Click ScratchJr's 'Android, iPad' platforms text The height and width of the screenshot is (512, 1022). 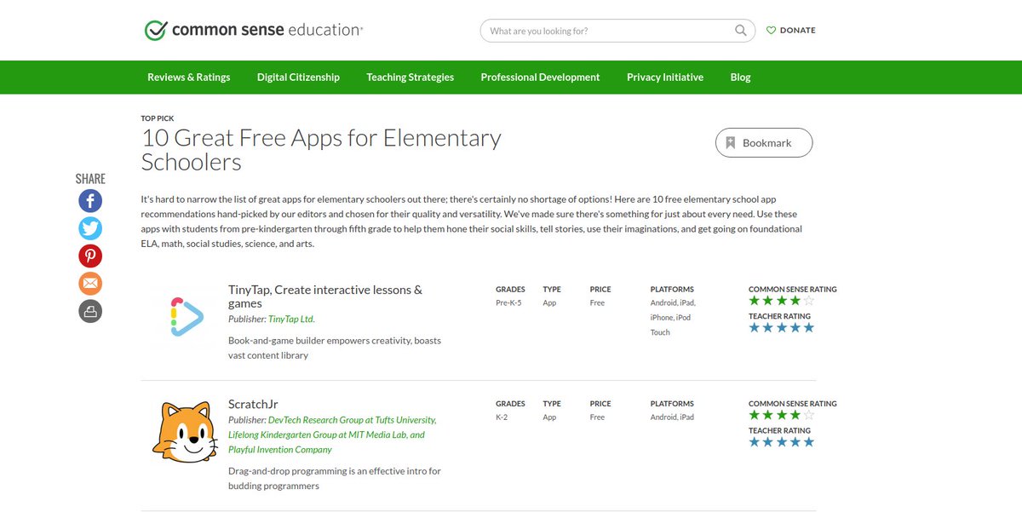(x=672, y=417)
